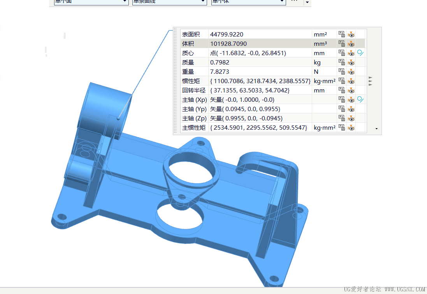Click the vector value 矢量( -0.0, 1.0000, -0.0)
Viewport: 427px width, 294px height.
pos(242,100)
